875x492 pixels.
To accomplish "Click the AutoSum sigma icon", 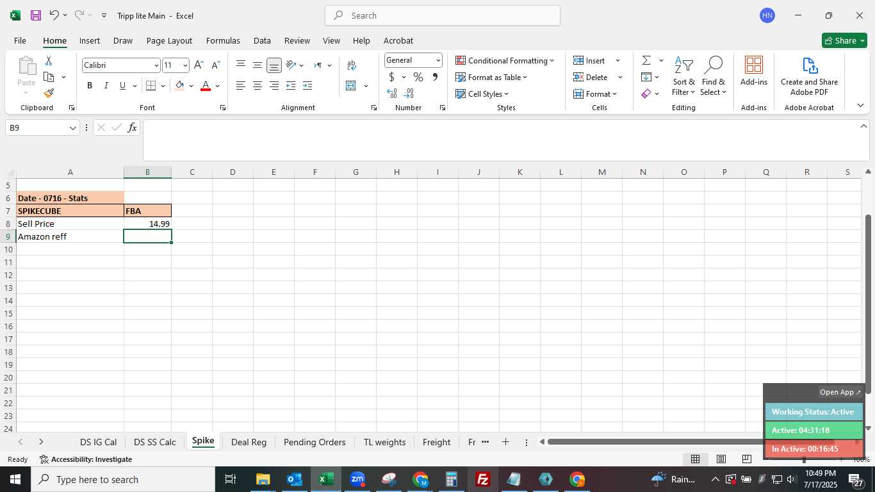I will [x=646, y=60].
